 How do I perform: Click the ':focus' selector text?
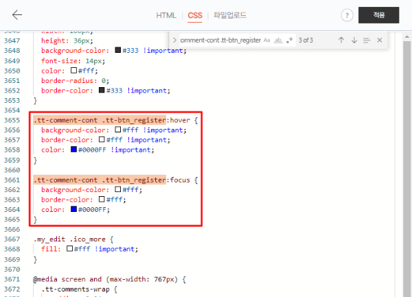pos(178,180)
